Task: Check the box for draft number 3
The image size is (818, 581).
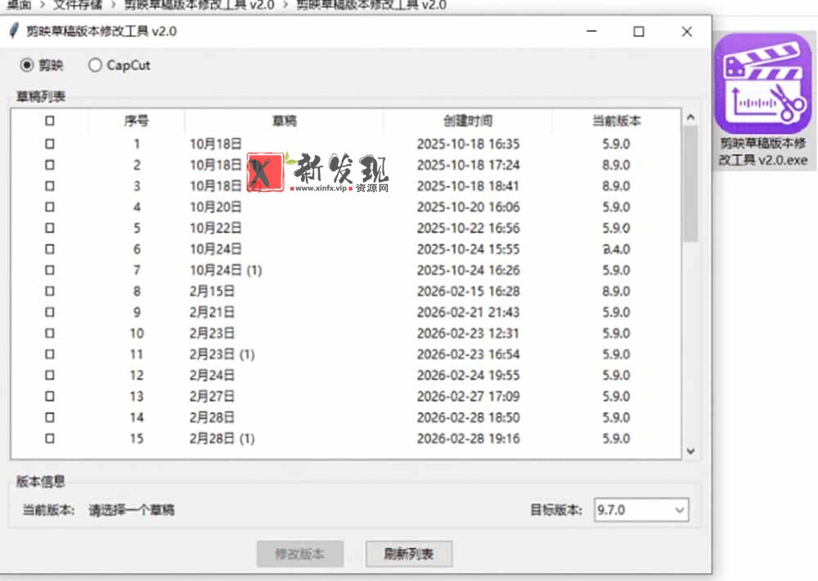Action: pyautogui.click(x=50, y=186)
